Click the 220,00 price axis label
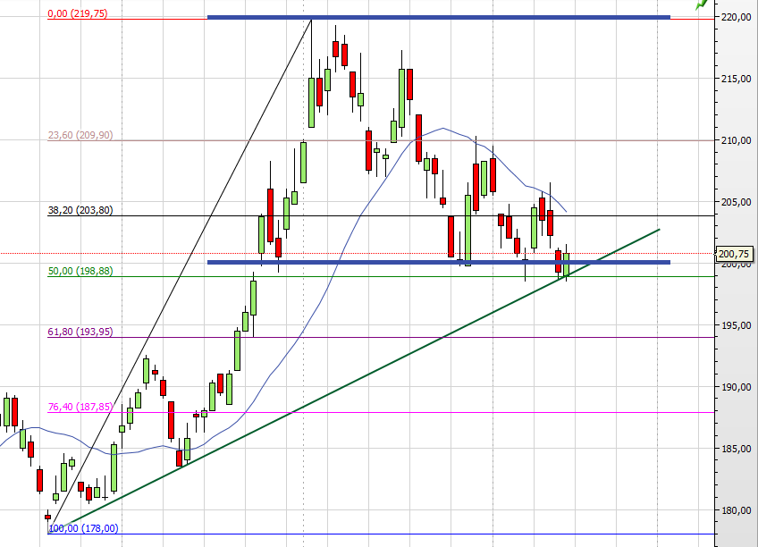 point(737,17)
